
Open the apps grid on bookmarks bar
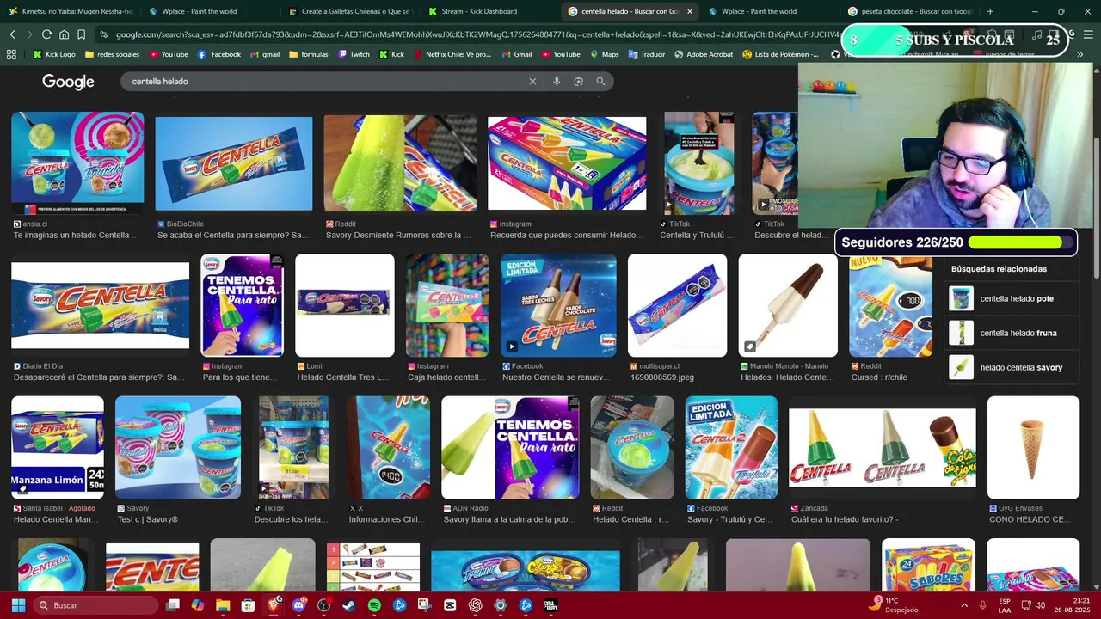pos(11,54)
